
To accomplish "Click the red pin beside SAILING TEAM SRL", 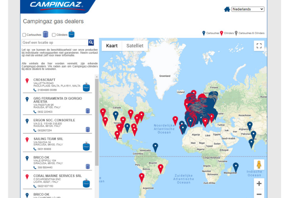I will (x=27, y=140).
